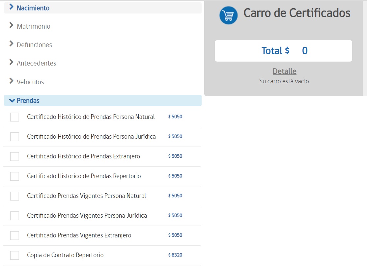Image resolution: width=367 pixels, height=271 pixels.
Task: Select Copia de Contrato Repertorio checkbox
Action: click(x=14, y=255)
